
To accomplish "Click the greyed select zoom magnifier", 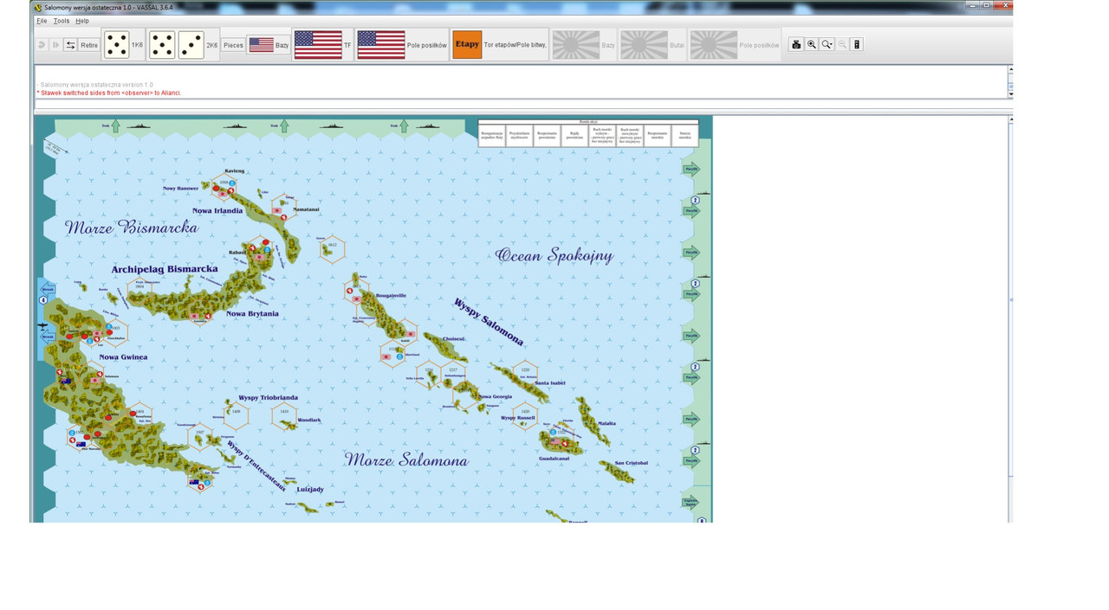I will point(842,44).
